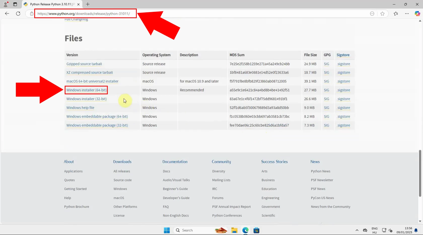
Task: Select MD5 sum a55e9c1e6421c84a4bd8b4be41492f51
Action: coord(260,90)
